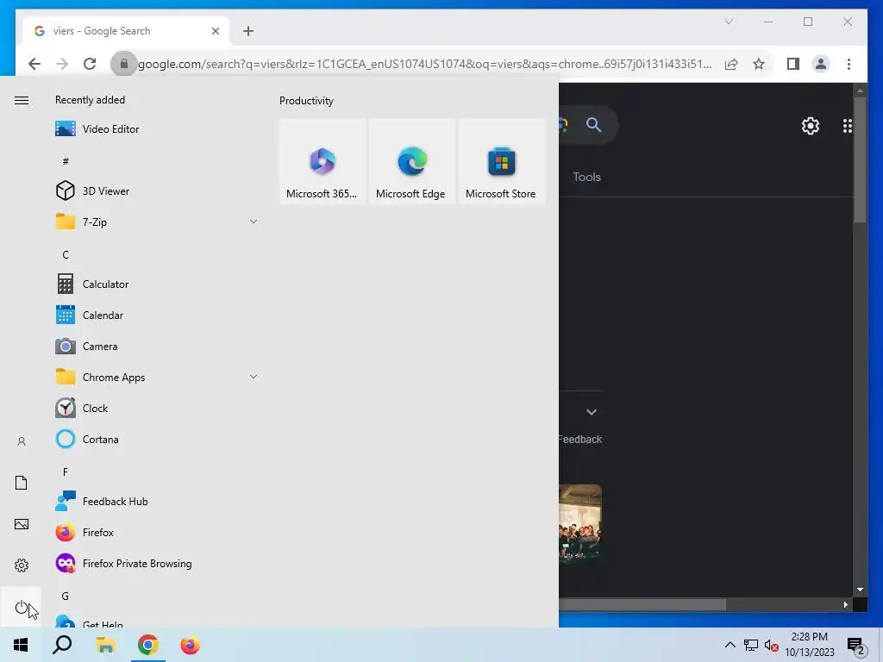This screenshot has height=662, width=883.
Task: Open the notification center icon
Action: [855, 646]
